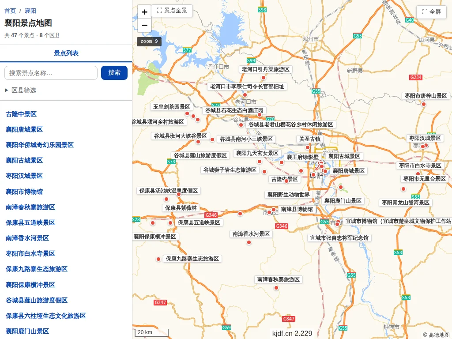Click the 景点全景 map button
This screenshot has width=452, height=339.
172,11
